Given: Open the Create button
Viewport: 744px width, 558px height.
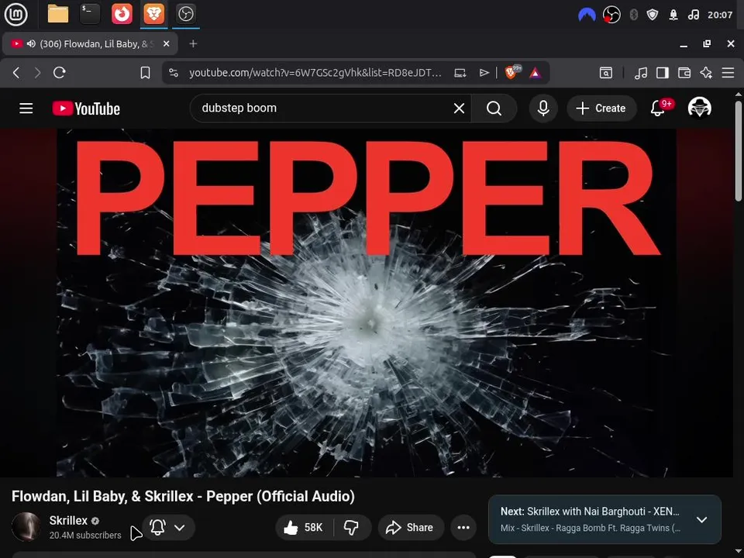Looking at the screenshot, I should tap(601, 108).
